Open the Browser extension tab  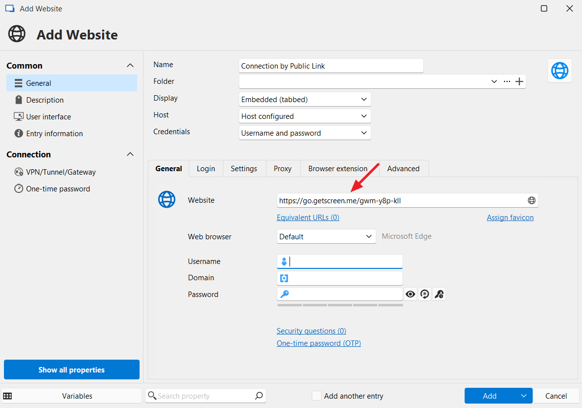tap(337, 169)
